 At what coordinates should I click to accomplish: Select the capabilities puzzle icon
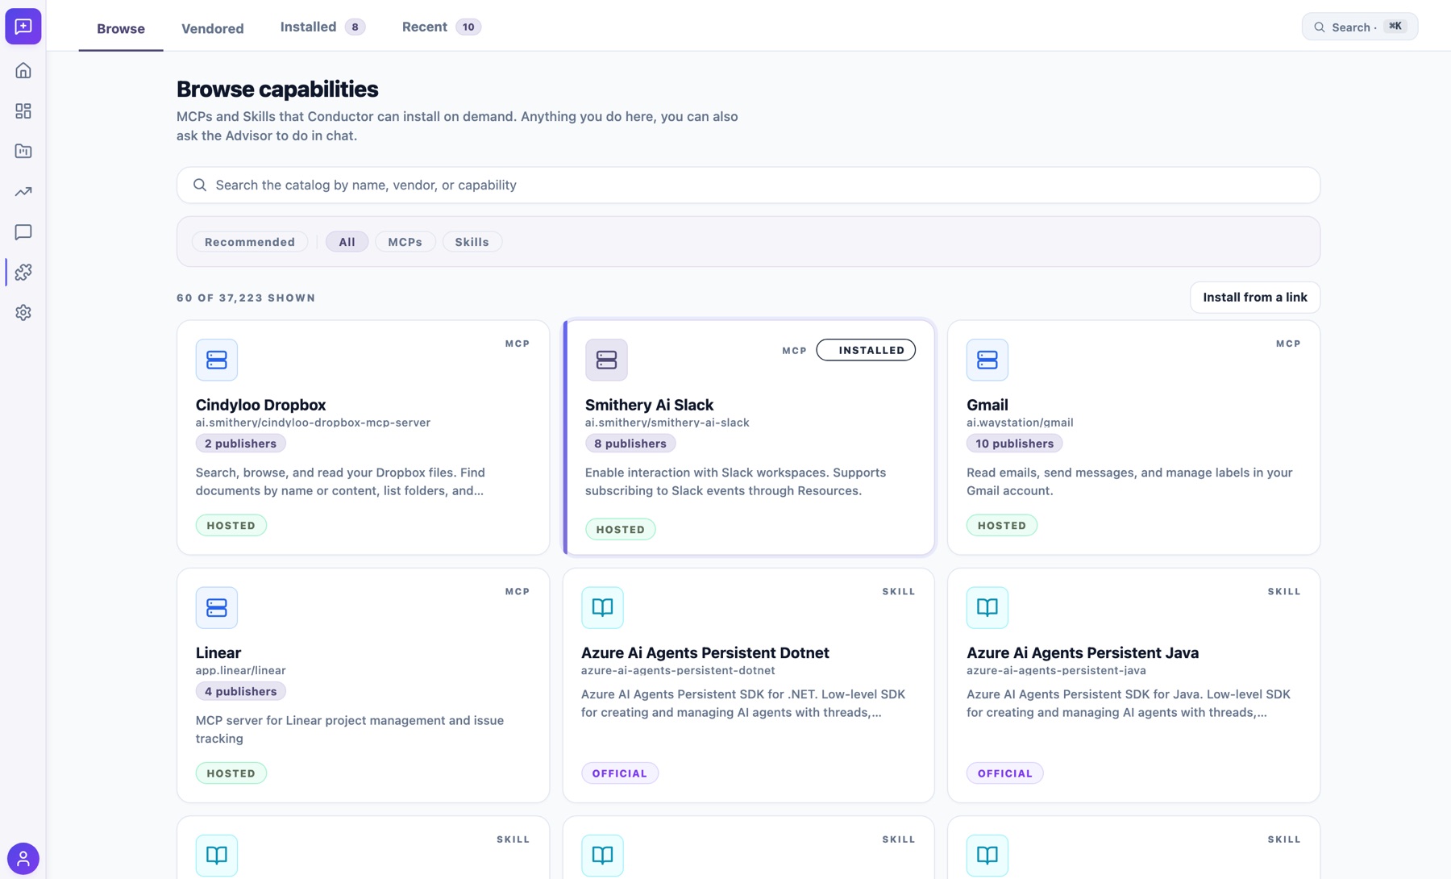click(23, 272)
